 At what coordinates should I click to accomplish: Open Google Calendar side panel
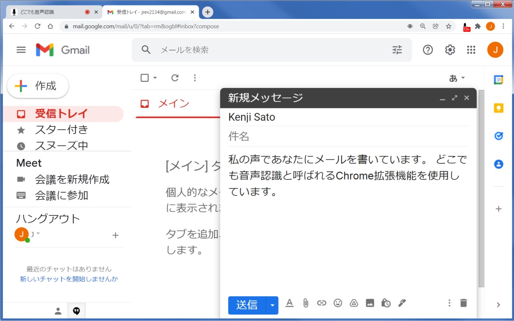tap(498, 80)
